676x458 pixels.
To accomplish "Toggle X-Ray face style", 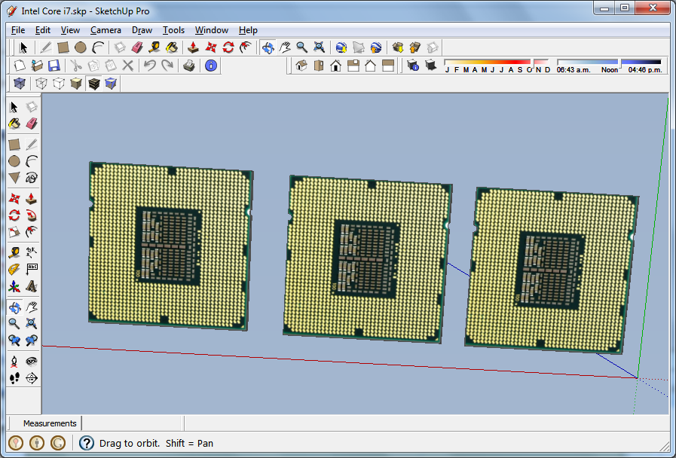I will 20,83.
